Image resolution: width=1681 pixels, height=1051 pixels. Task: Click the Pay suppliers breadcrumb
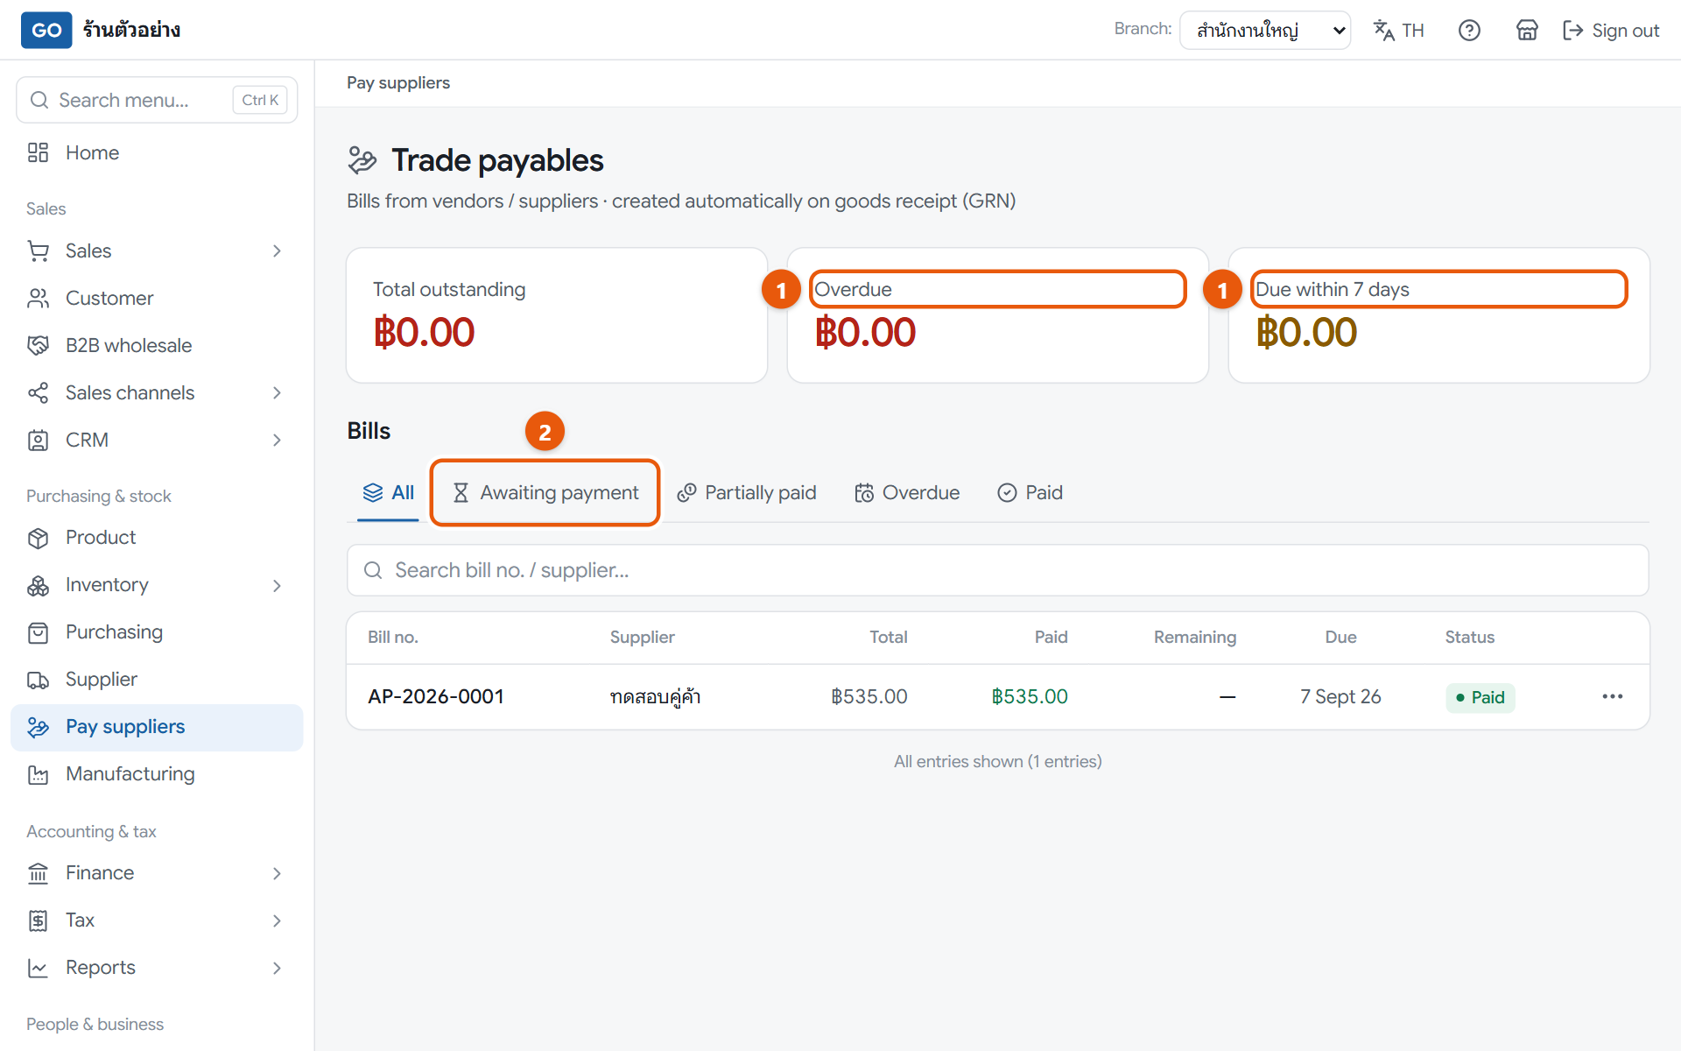tap(398, 82)
